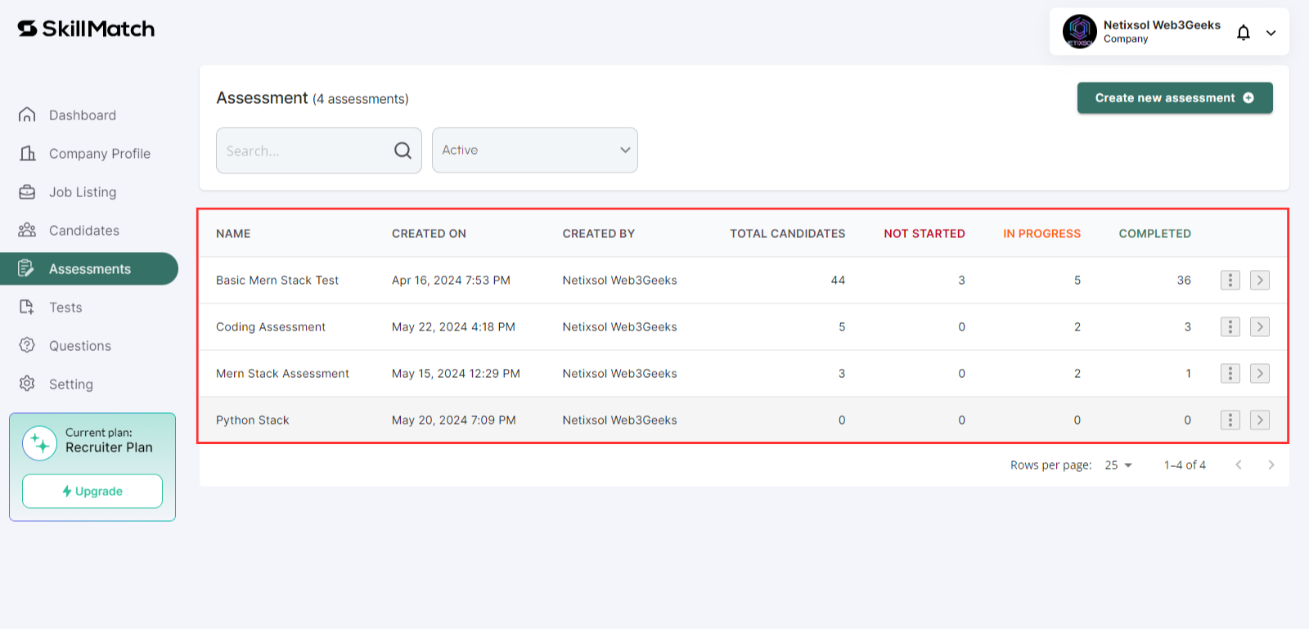Change rows per page from 25
This screenshot has height=629, width=1309.
pos(1118,465)
